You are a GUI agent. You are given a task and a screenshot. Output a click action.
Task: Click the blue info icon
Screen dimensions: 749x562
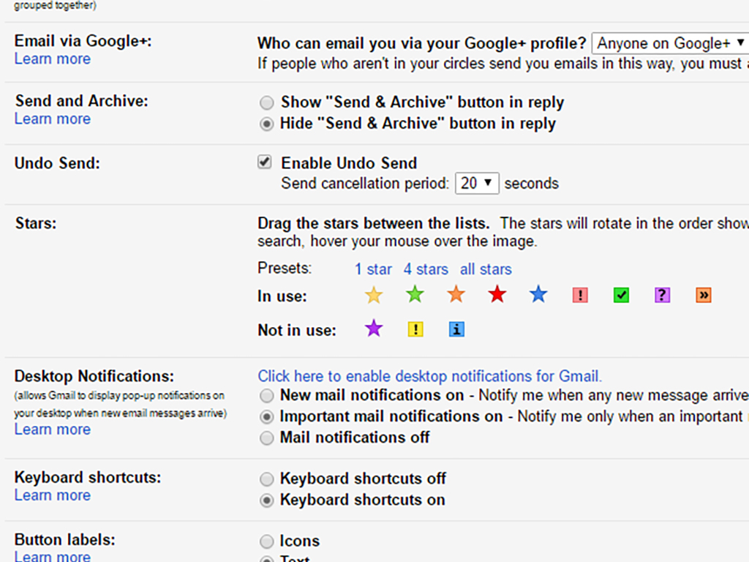(x=456, y=330)
